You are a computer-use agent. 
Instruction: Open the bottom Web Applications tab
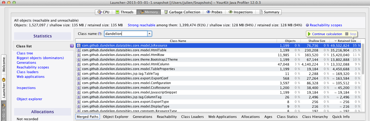pos(223,117)
